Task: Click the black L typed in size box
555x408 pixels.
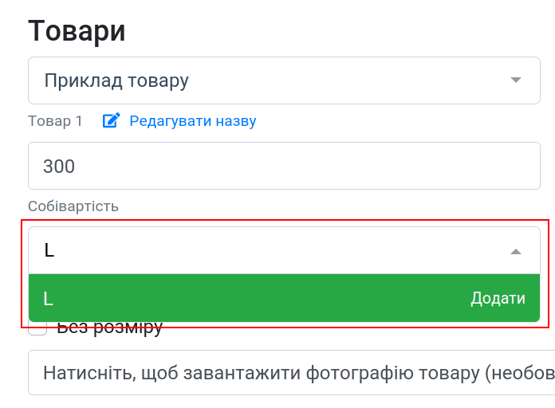Action: pos(49,250)
